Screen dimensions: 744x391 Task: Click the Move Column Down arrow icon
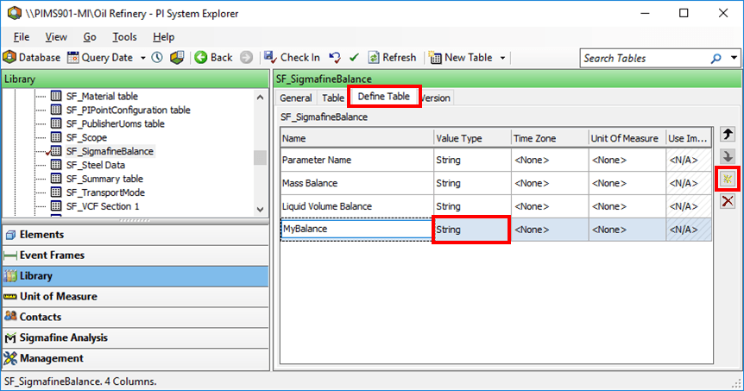(x=728, y=156)
